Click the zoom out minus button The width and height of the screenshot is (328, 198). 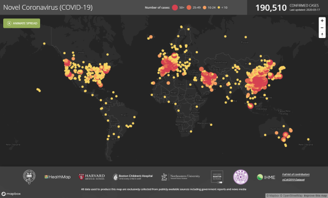(x=322, y=28)
